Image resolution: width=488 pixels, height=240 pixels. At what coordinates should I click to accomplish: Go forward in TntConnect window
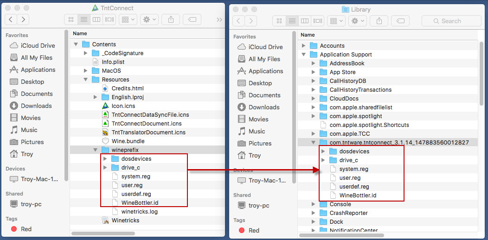23,19
